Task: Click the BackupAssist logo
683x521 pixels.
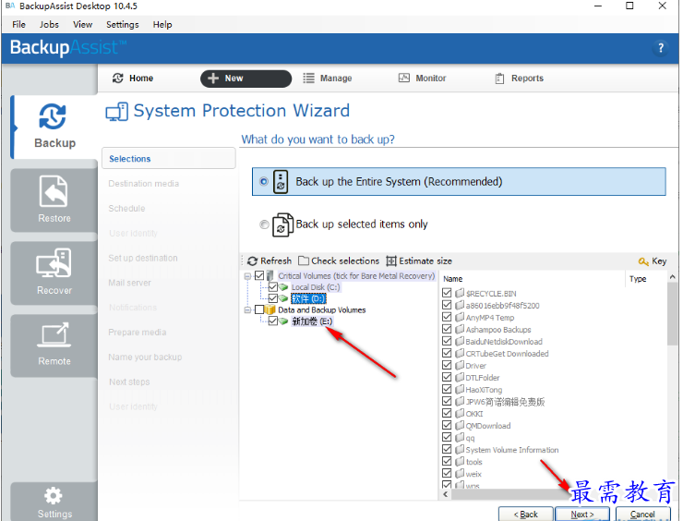Action: pyautogui.click(x=68, y=47)
